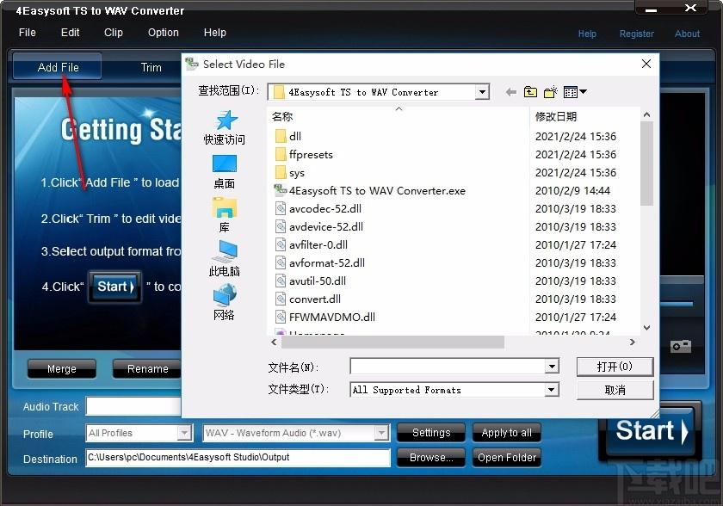Open the Edit menu
723x506 pixels.
70,33
